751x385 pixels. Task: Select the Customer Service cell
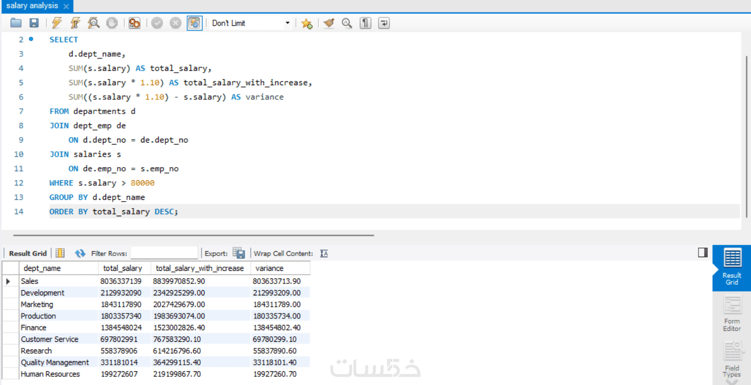pos(58,339)
